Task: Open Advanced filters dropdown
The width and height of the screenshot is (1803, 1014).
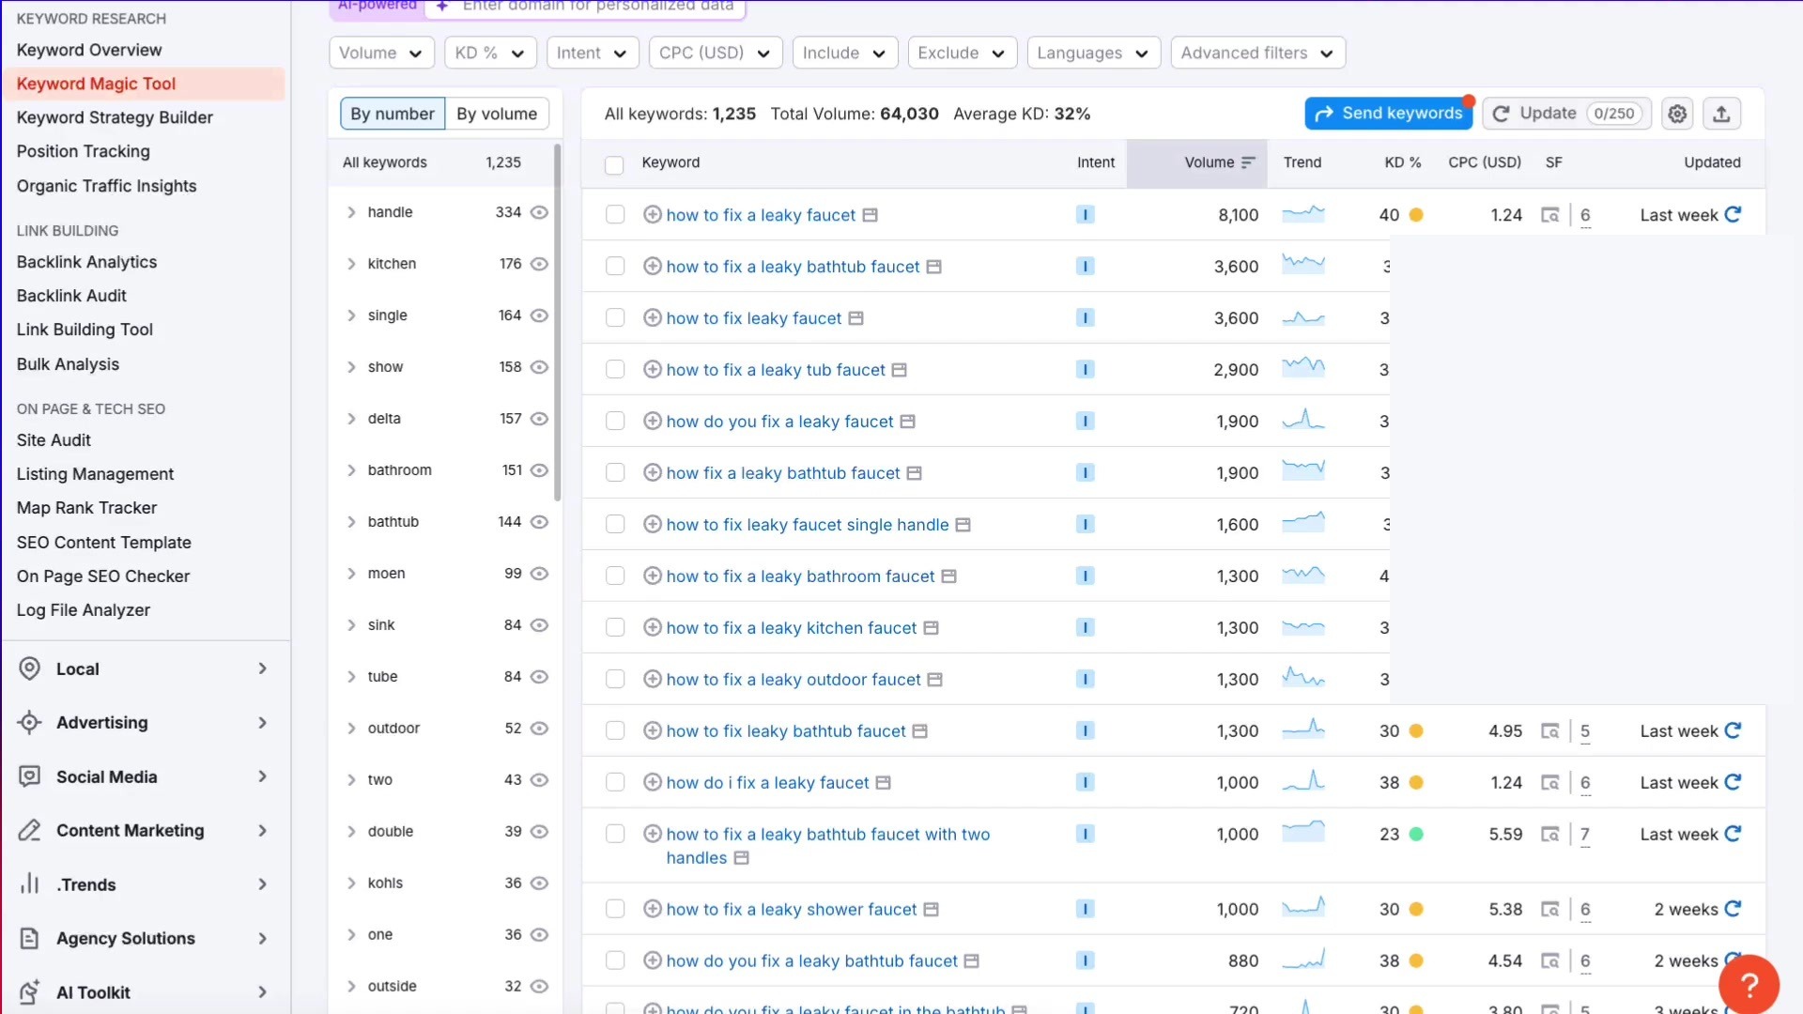Action: point(1257,53)
